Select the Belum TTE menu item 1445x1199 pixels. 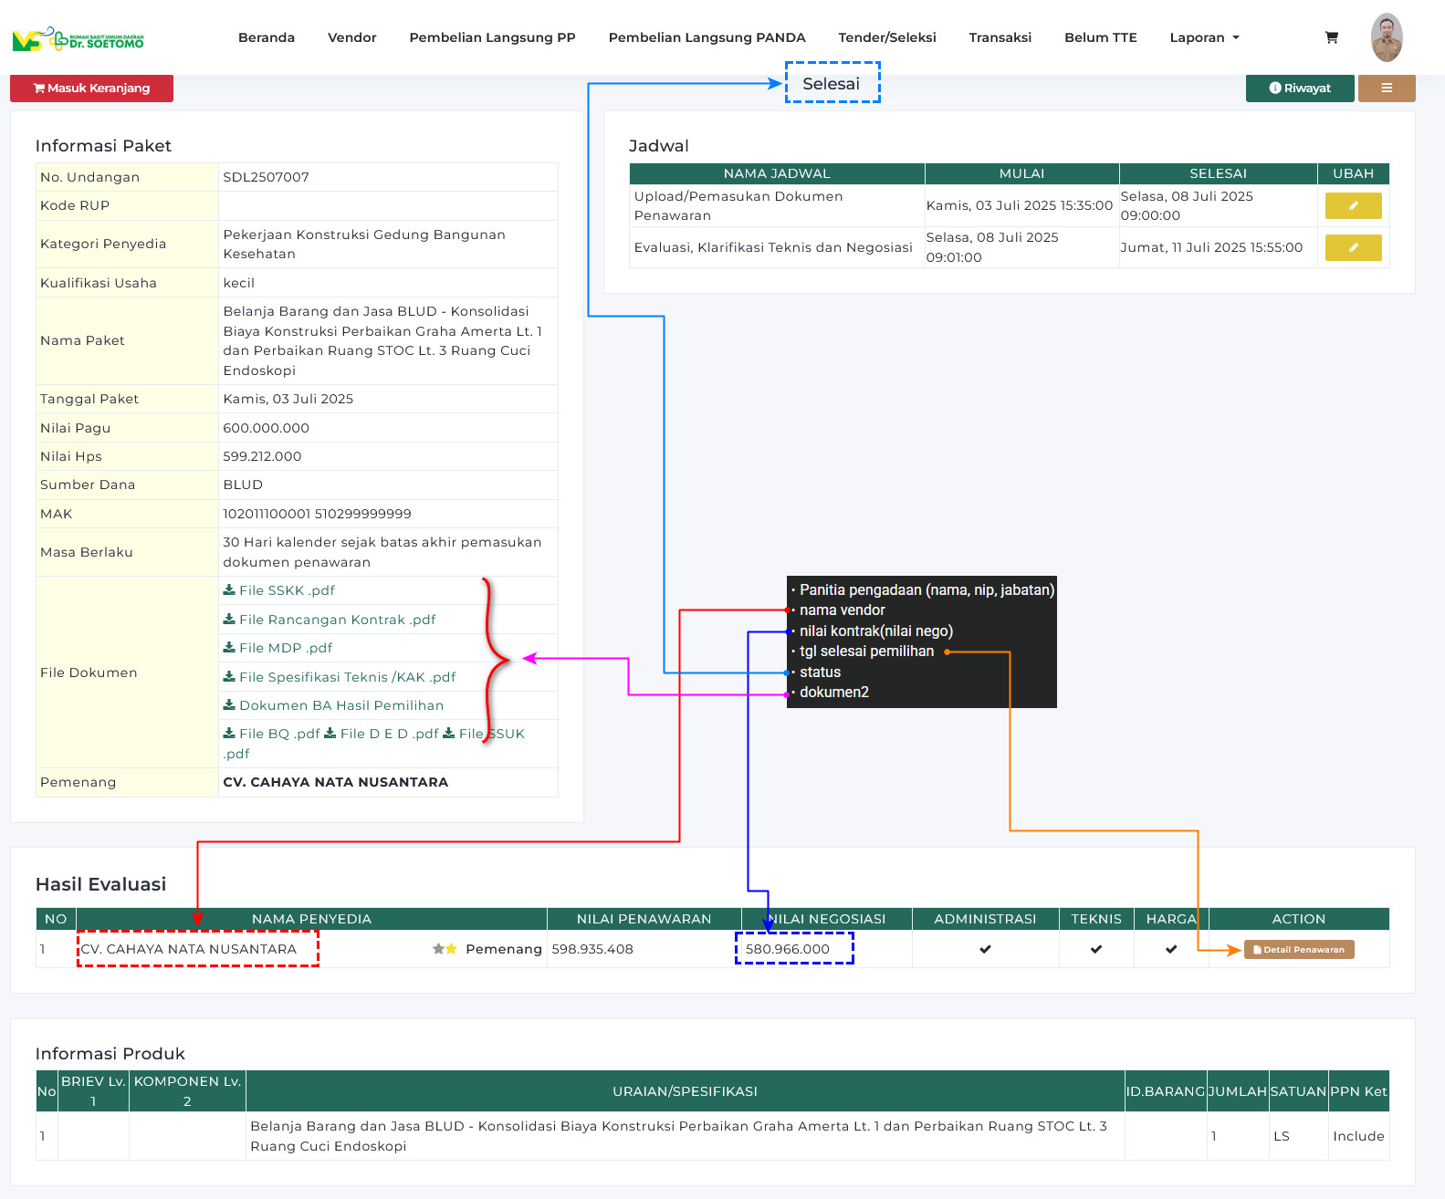(x=1100, y=37)
